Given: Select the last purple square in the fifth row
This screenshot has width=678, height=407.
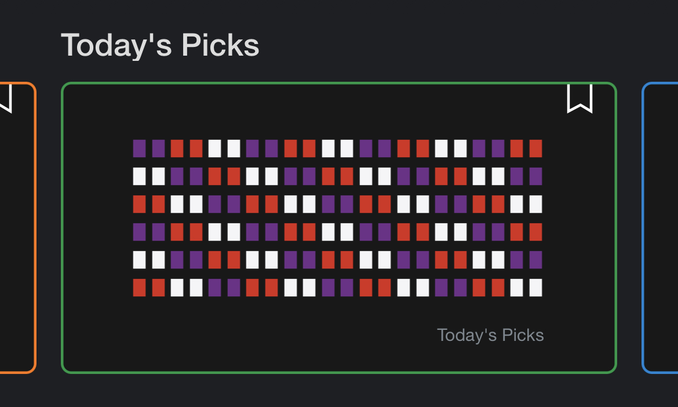Looking at the screenshot, I should [x=535, y=260].
